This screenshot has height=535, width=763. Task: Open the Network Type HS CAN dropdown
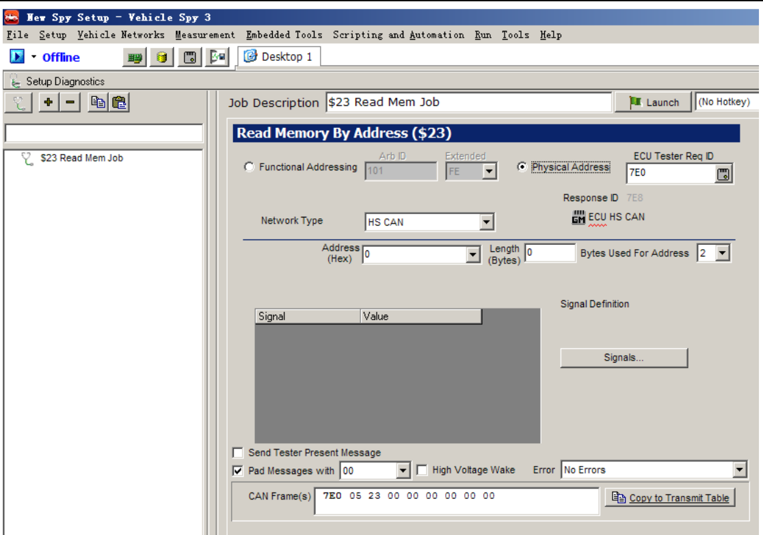pos(486,222)
